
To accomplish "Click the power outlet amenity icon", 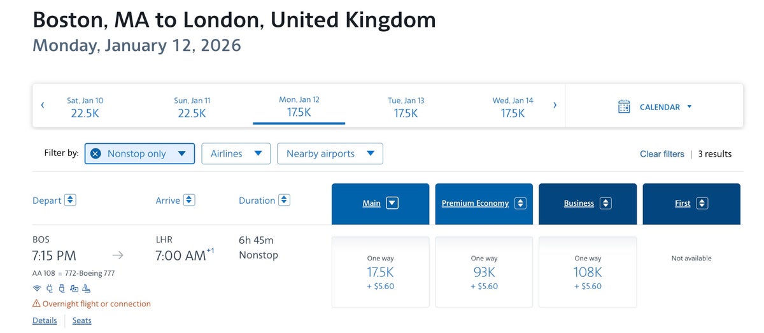I will click(x=50, y=288).
